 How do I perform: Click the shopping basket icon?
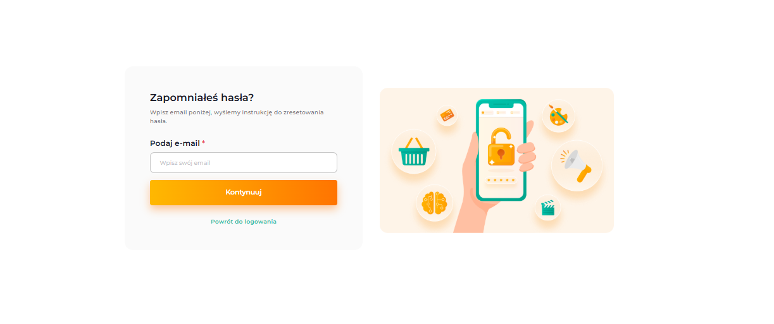tap(413, 152)
